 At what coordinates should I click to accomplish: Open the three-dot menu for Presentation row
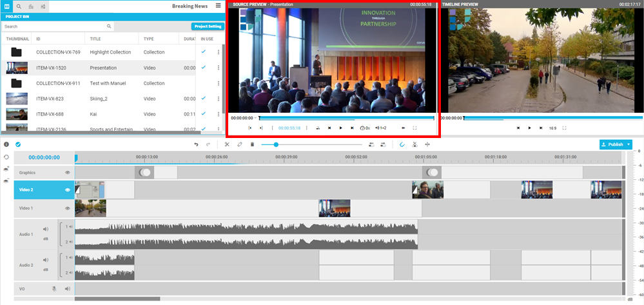218,68
